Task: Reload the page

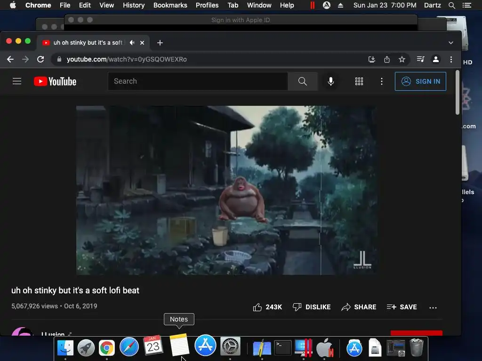Action: click(x=40, y=59)
